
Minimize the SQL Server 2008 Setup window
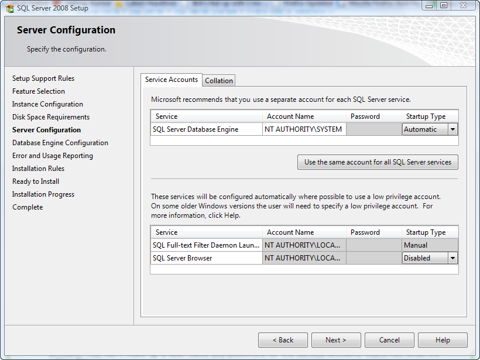point(429,5)
